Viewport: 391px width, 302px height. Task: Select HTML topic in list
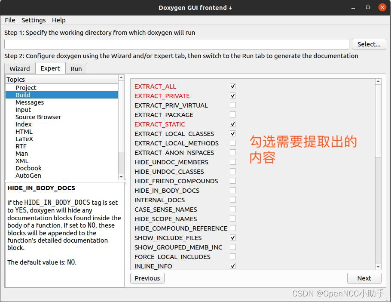click(62, 132)
